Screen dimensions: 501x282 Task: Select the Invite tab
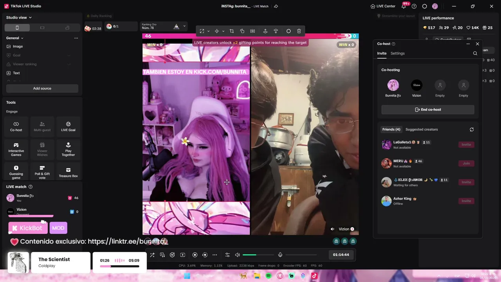pyautogui.click(x=382, y=53)
